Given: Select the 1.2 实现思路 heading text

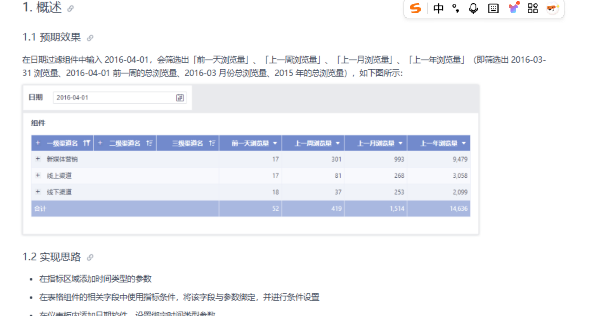Looking at the screenshot, I should coord(52,257).
